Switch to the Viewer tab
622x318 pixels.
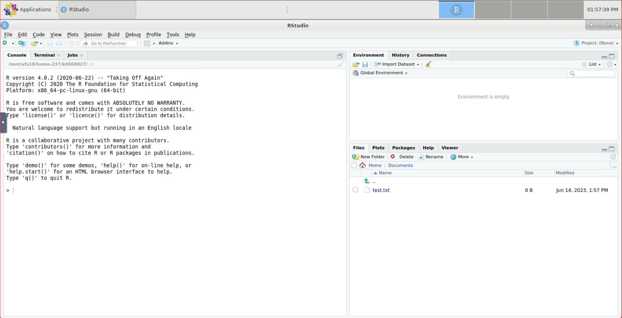point(450,148)
